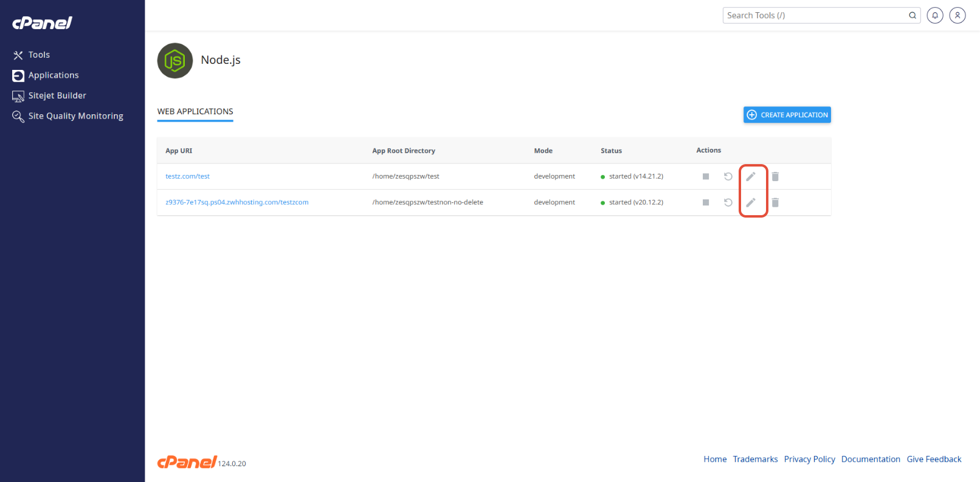The image size is (980, 482).
Task: Open the Documentation footer link
Action: [x=871, y=460]
